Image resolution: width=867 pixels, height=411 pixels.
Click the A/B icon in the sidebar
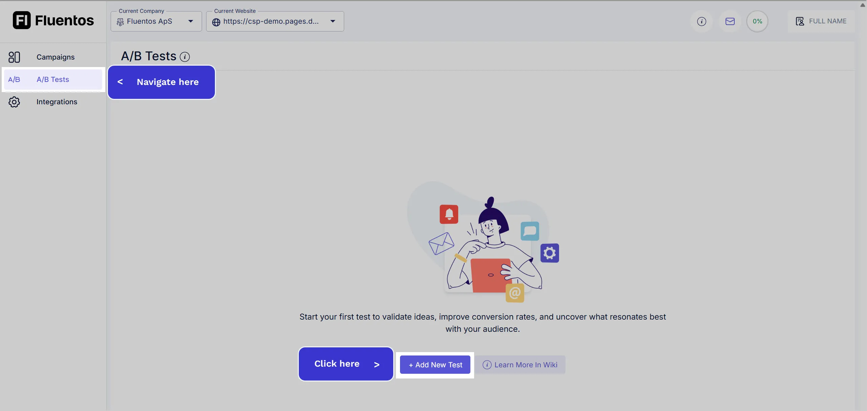[x=15, y=79]
